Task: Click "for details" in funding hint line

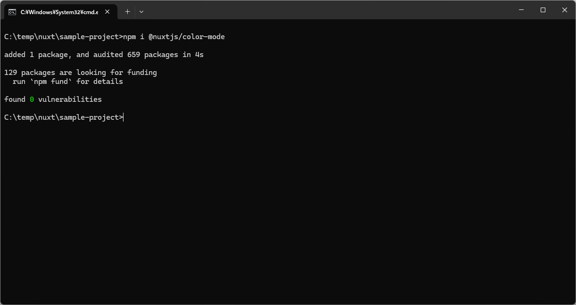Action: point(99,82)
